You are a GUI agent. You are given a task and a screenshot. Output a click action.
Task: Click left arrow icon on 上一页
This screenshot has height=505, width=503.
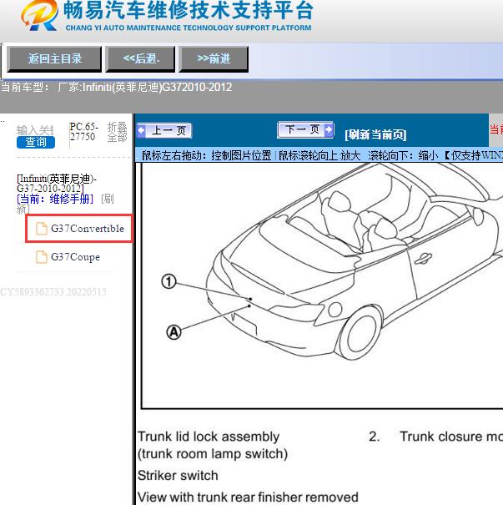coord(141,130)
